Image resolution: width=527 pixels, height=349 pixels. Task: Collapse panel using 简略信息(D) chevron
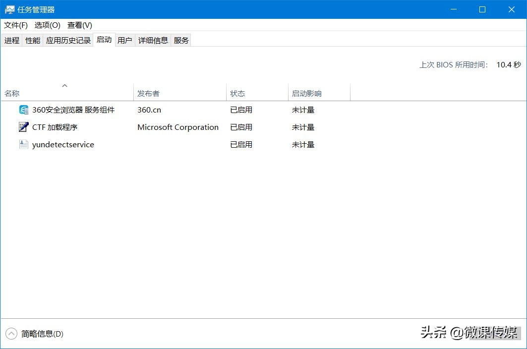[11, 334]
